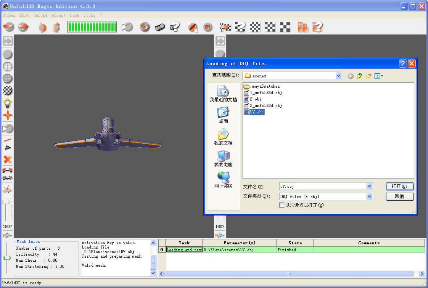
Task: Open the view menu dropdown in dialog
Action: click(379, 76)
